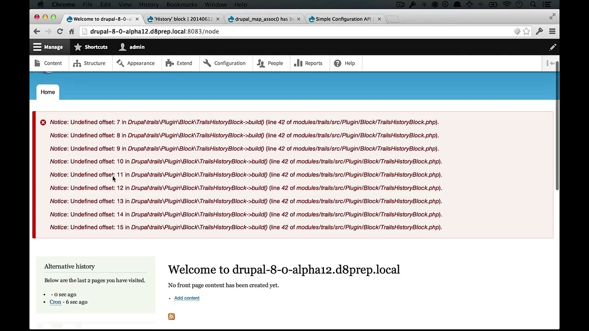The width and height of the screenshot is (589, 331).
Task: Go back with the browser back arrow
Action: click(x=37, y=31)
